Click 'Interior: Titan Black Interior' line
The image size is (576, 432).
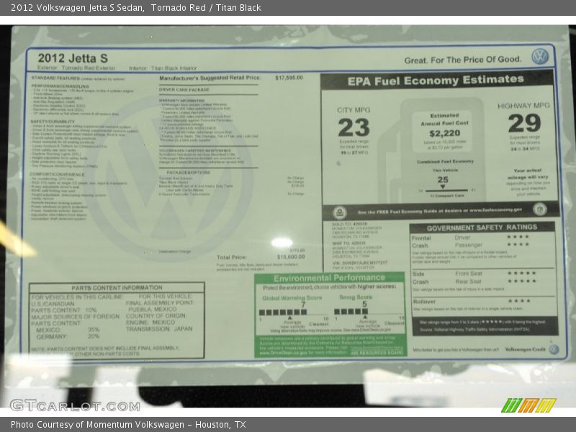[163, 68]
